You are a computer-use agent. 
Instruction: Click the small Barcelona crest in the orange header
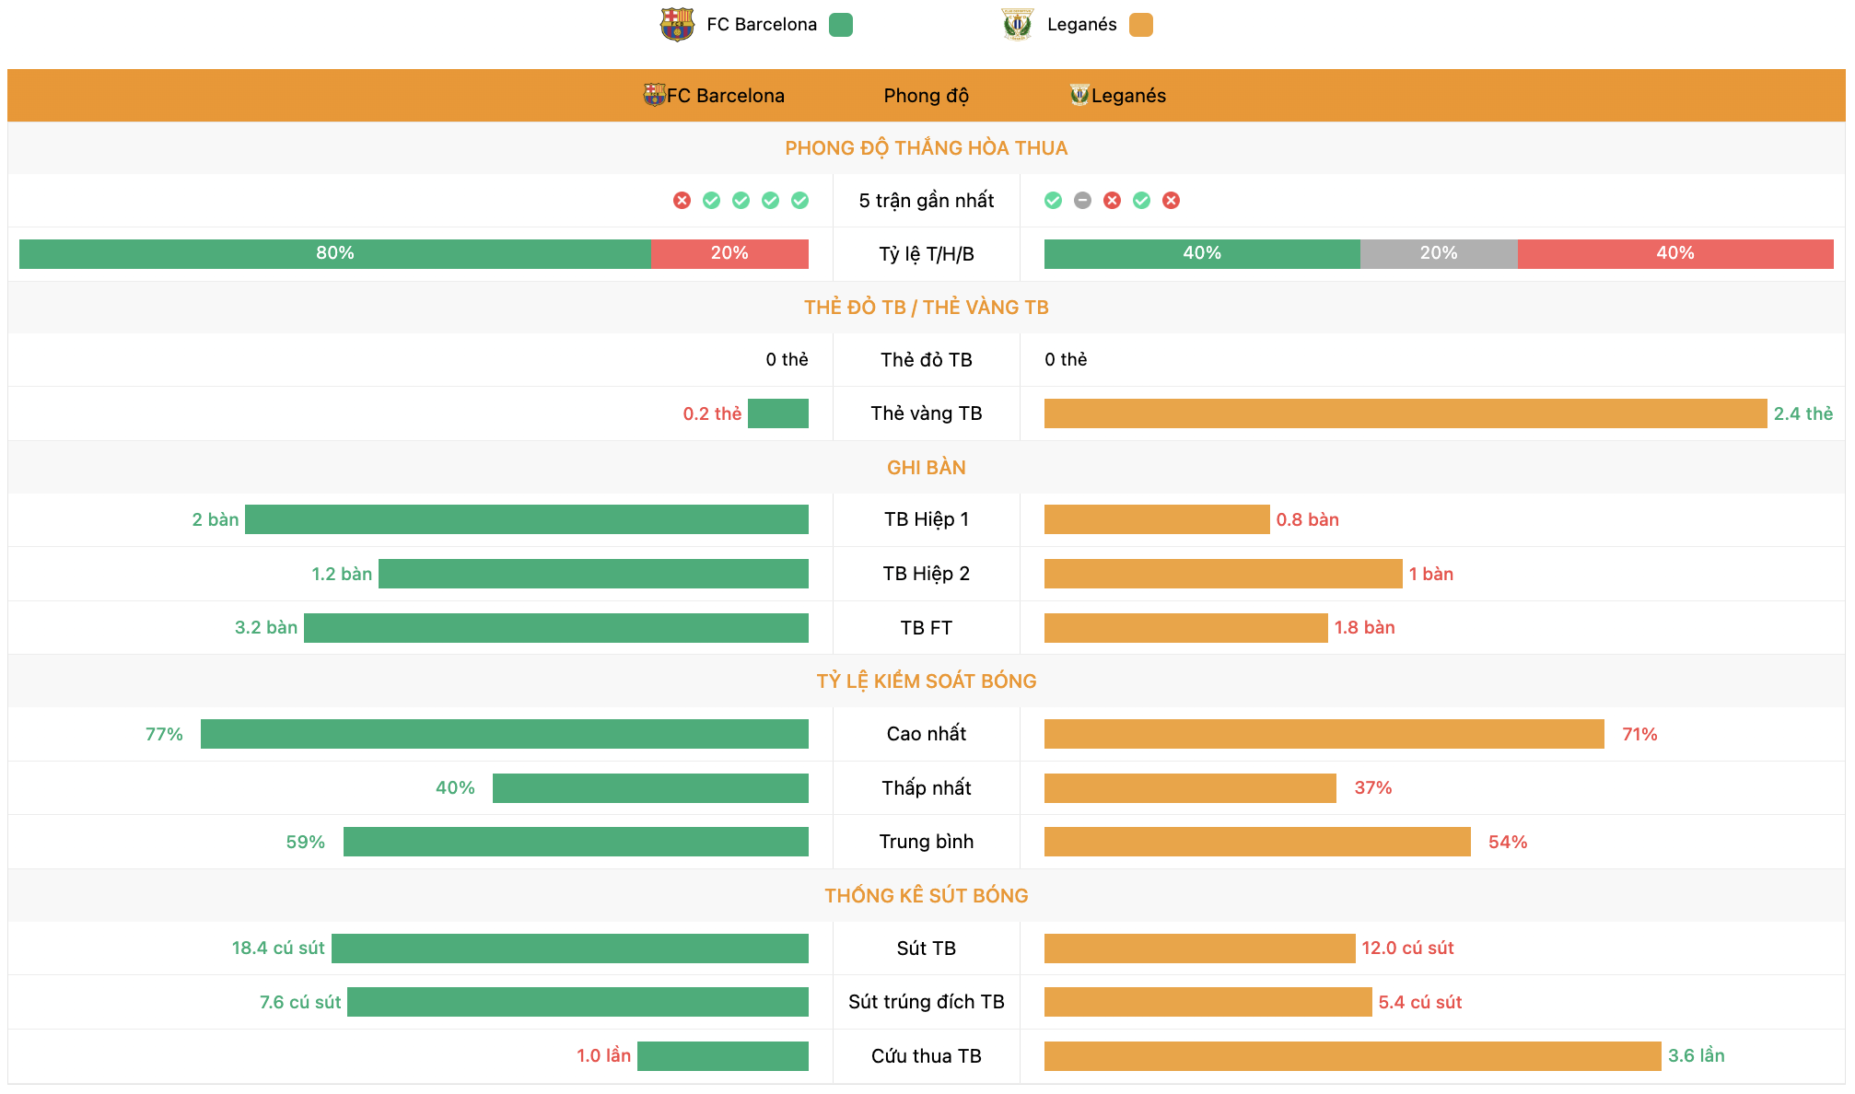click(654, 95)
